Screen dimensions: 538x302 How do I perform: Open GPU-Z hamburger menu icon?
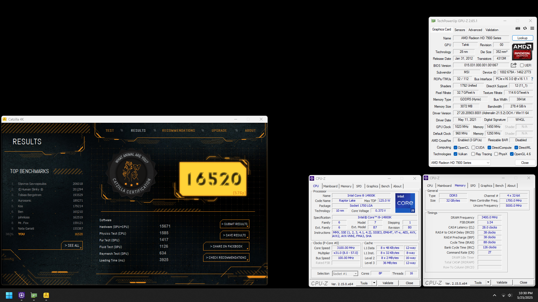point(532,29)
